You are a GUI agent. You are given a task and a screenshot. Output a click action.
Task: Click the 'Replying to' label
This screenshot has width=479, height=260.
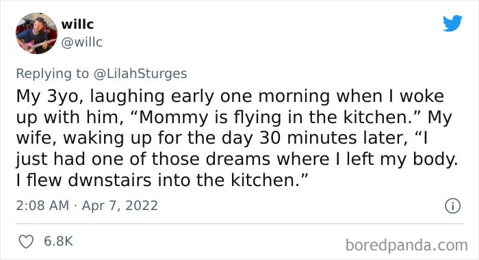tap(52, 74)
